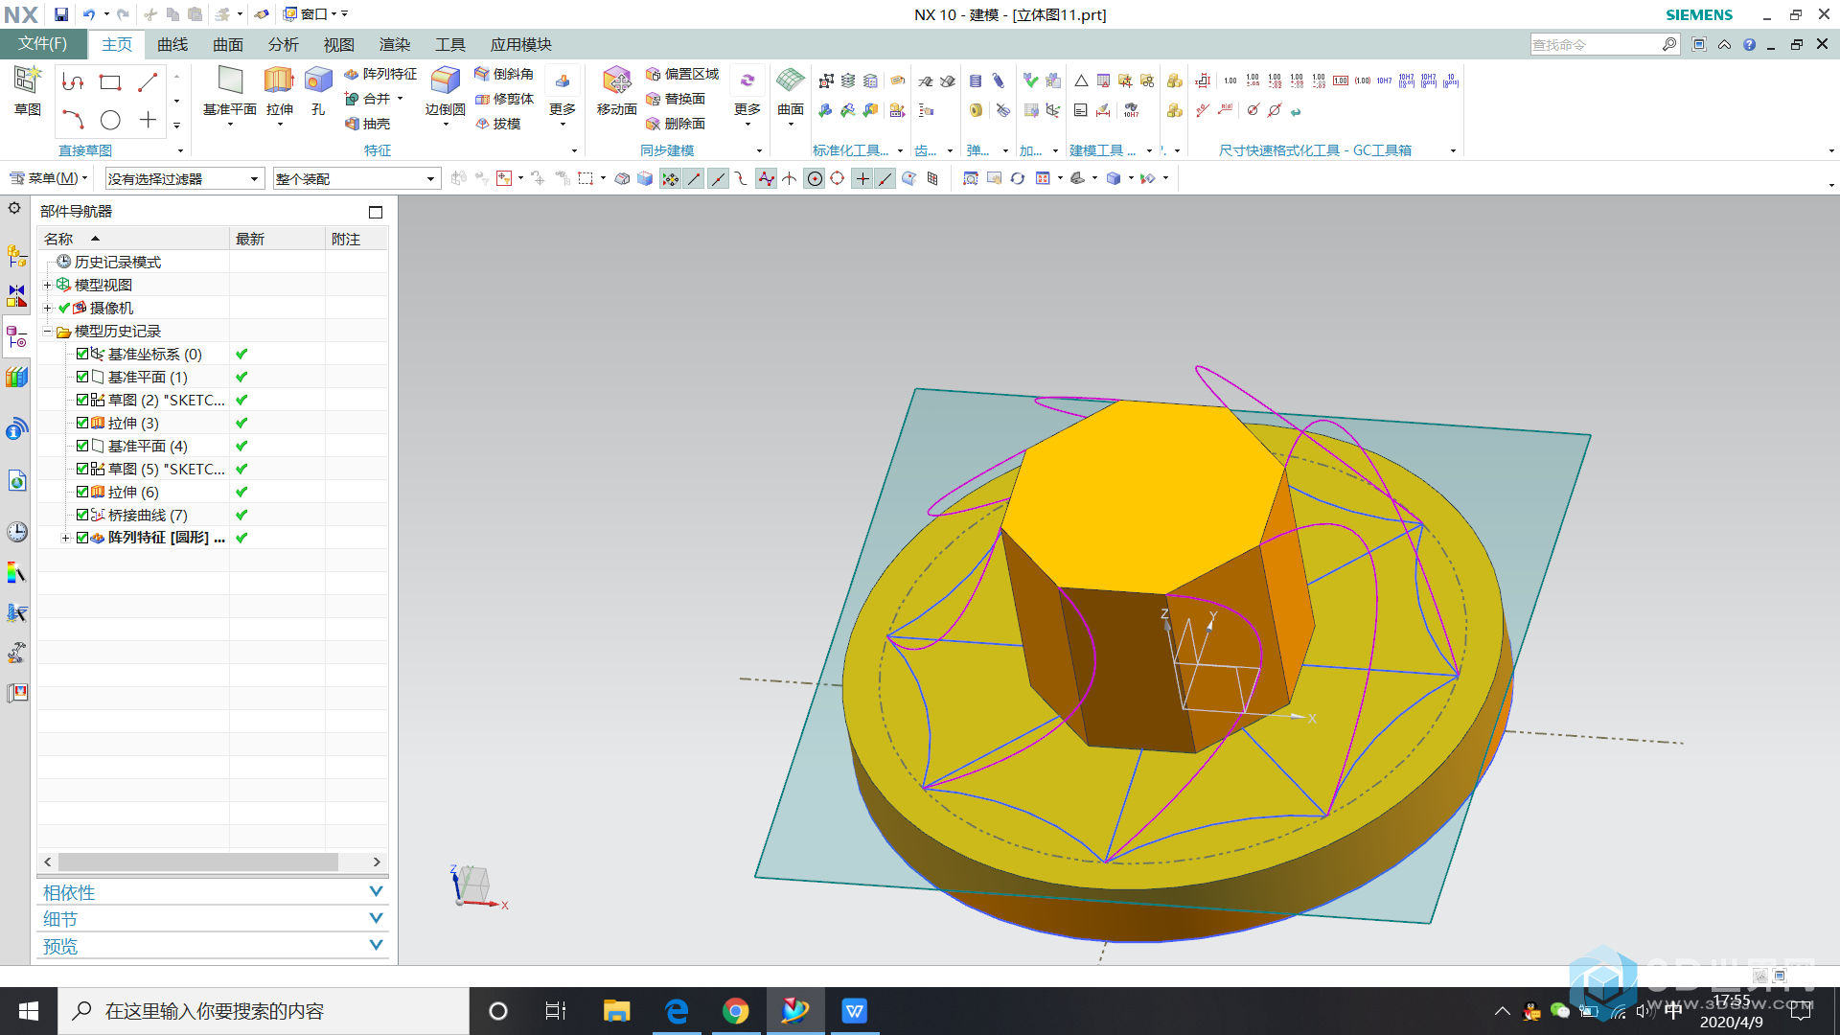Click the Windows Start button
The width and height of the screenshot is (1840, 1035).
28,1011
